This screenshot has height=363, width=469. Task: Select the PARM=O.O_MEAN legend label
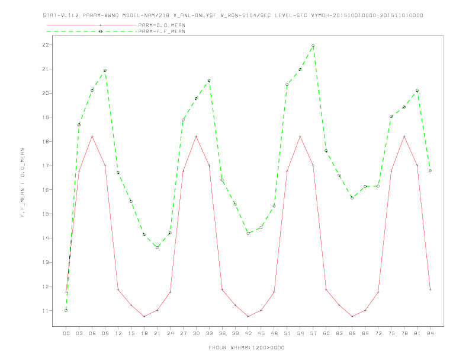(x=162, y=25)
